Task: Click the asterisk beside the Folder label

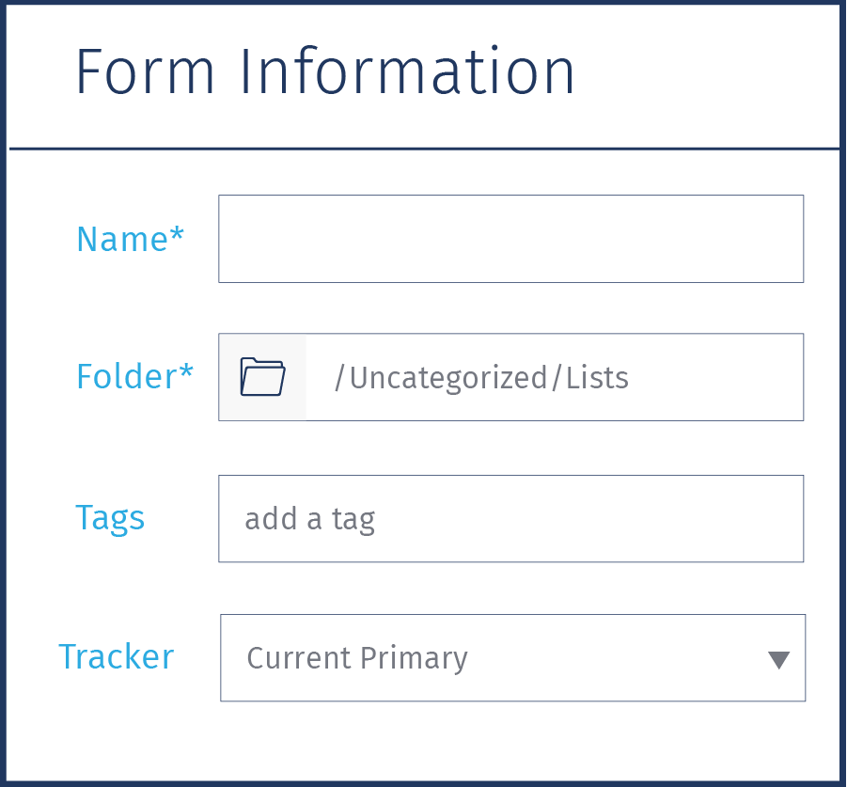Action: pos(186,370)
